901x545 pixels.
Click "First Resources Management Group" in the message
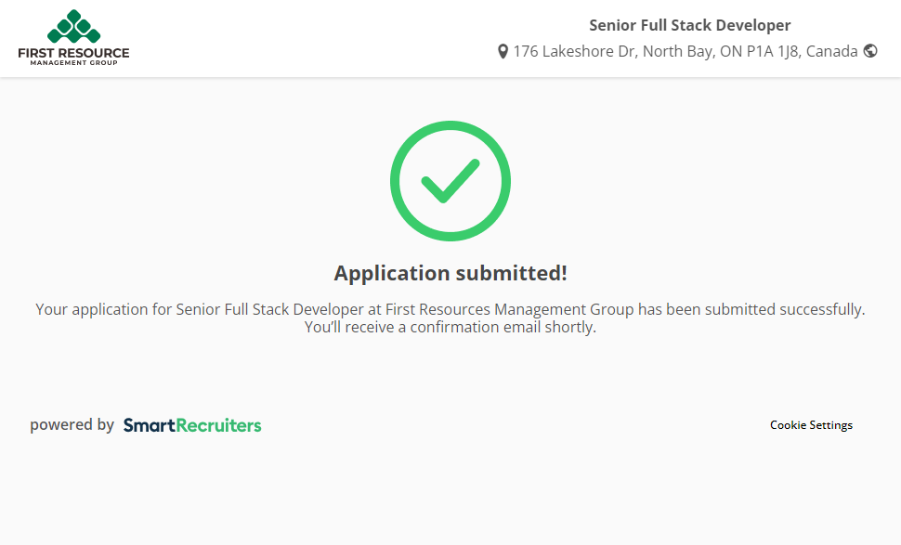(x=509, y=309)
